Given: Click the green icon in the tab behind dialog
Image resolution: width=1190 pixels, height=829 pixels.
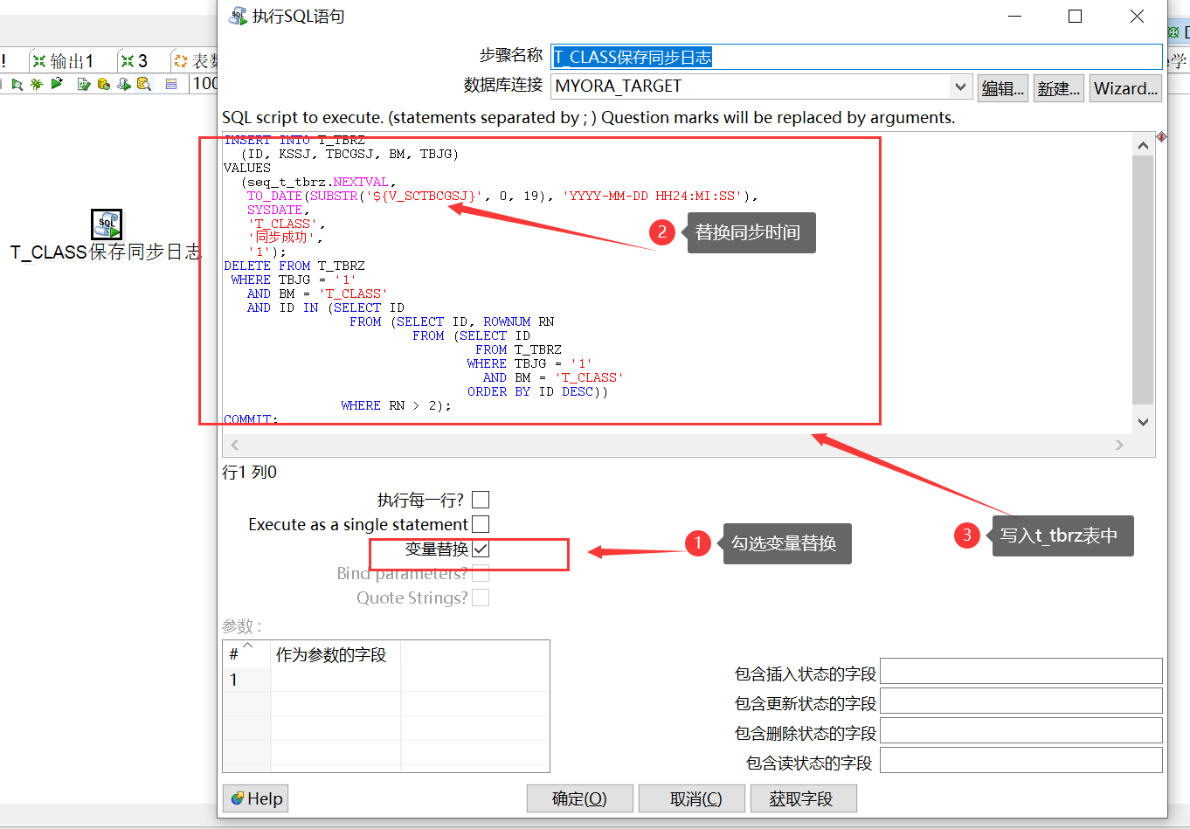Looking at the screenshot, I should pyautogui.click(x=1173, y=32).
